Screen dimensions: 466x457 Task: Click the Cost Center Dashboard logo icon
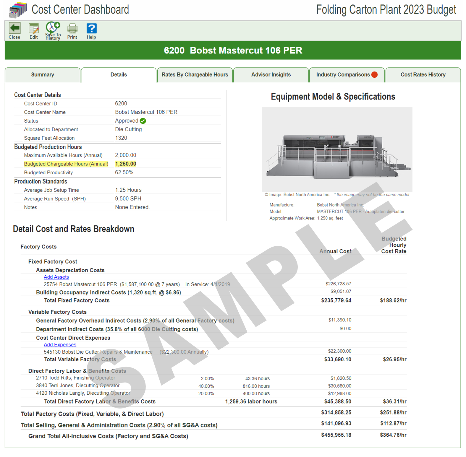pyautogui.click(x=18, y=10)
